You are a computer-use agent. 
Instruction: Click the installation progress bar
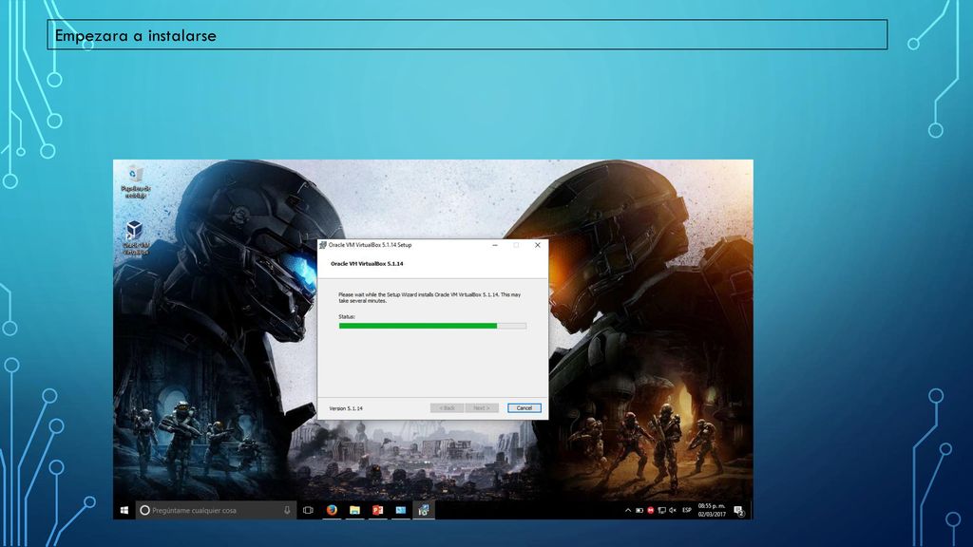[x=432, y=326]
